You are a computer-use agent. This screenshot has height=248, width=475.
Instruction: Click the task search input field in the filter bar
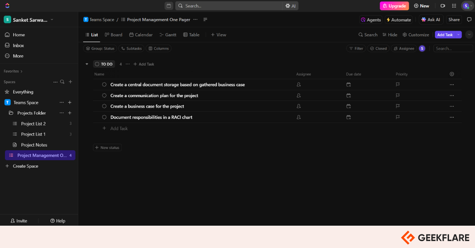pos(453,48)
